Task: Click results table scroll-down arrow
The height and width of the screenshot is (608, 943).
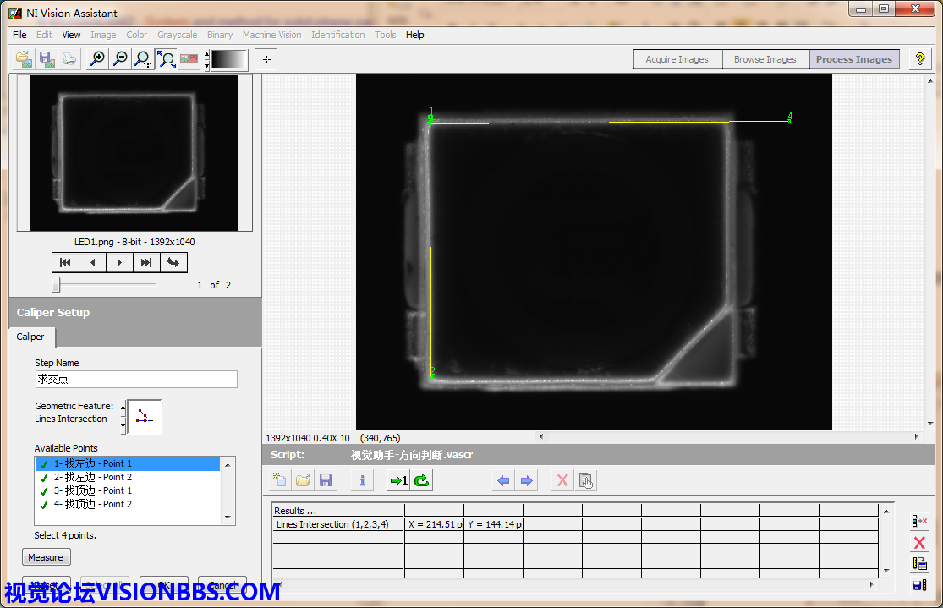Action: pyautogui.click(x=886, y=570)
